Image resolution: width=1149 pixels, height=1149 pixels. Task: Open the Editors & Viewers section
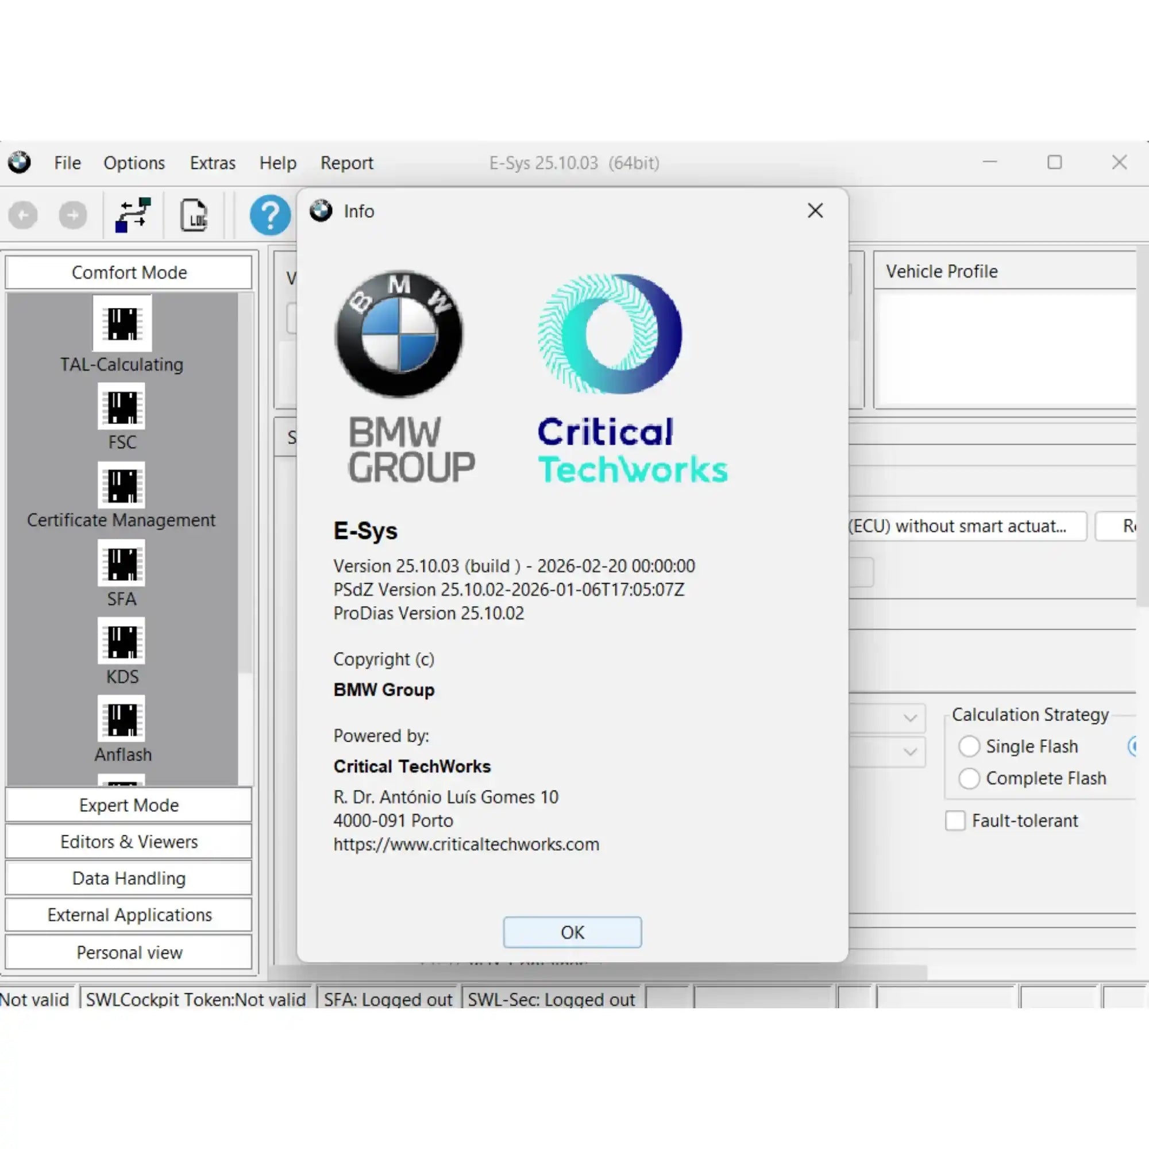pyautogui.click(x=129, y=842)
